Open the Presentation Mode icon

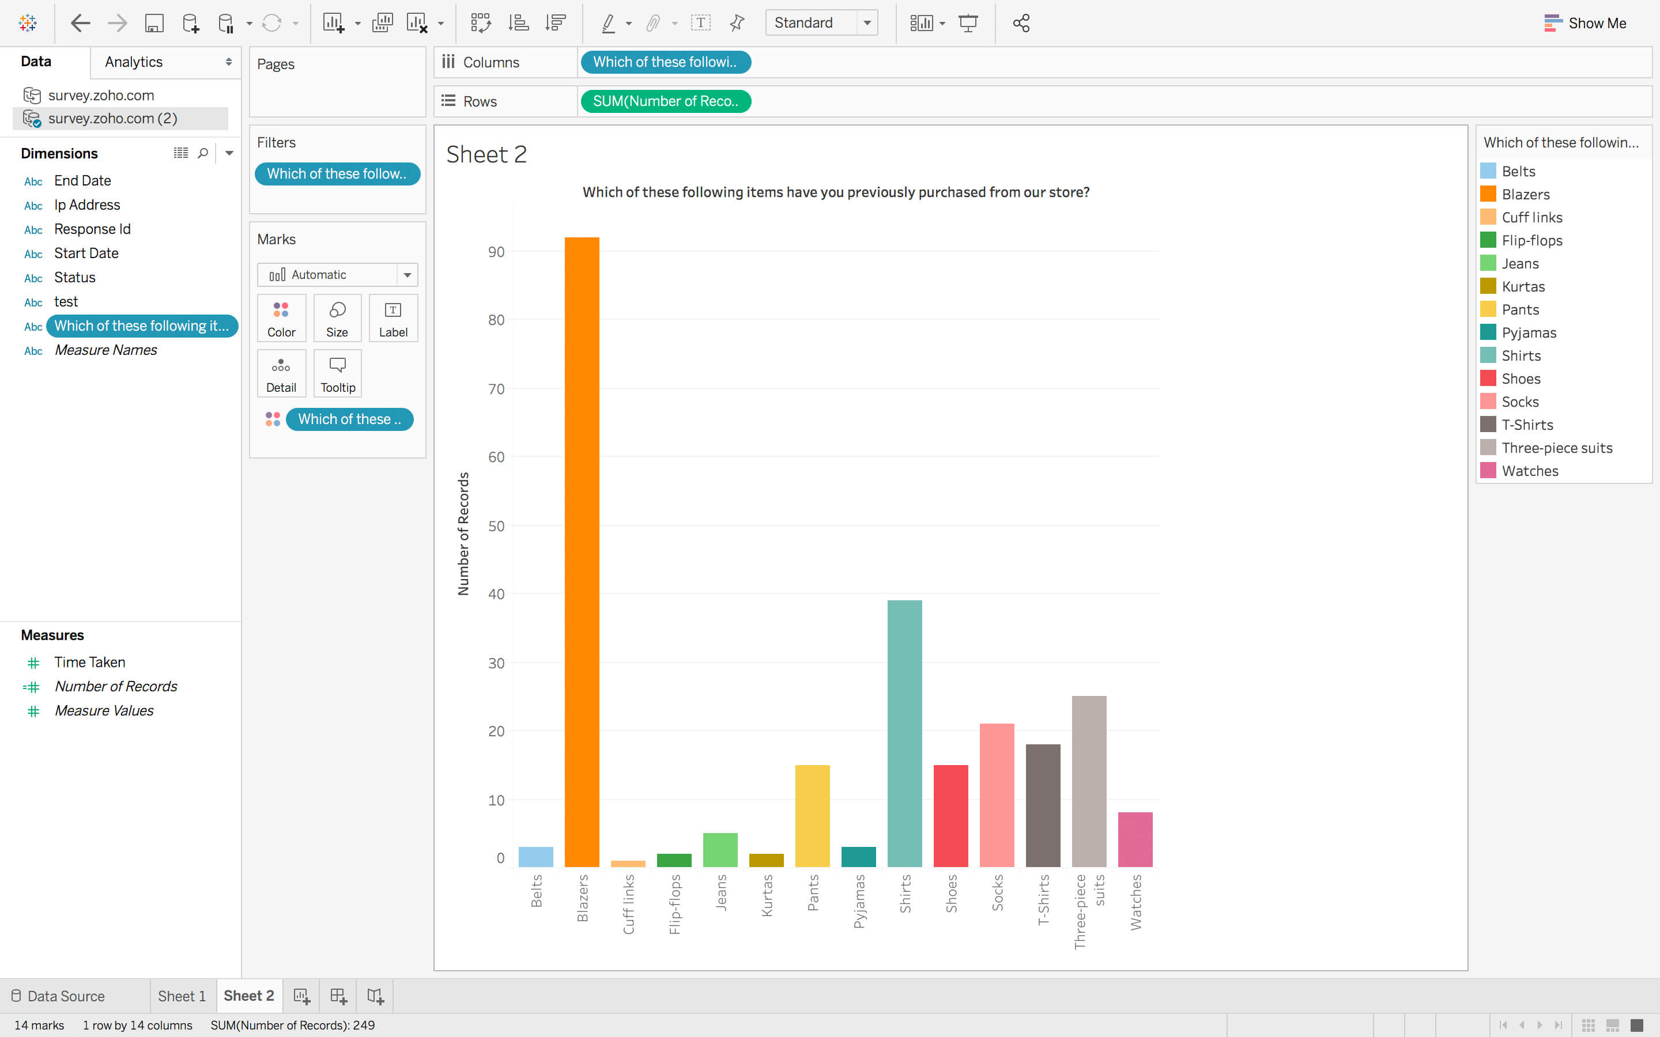pos(968,23)
